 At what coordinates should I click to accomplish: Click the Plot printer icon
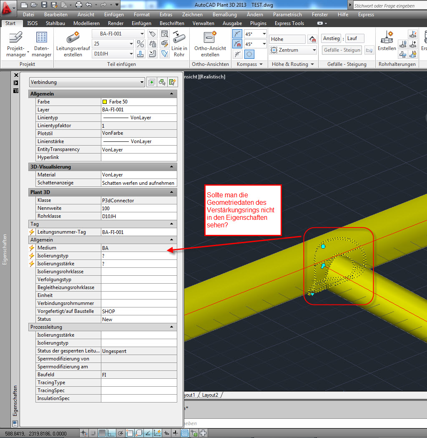click(79, 5)
